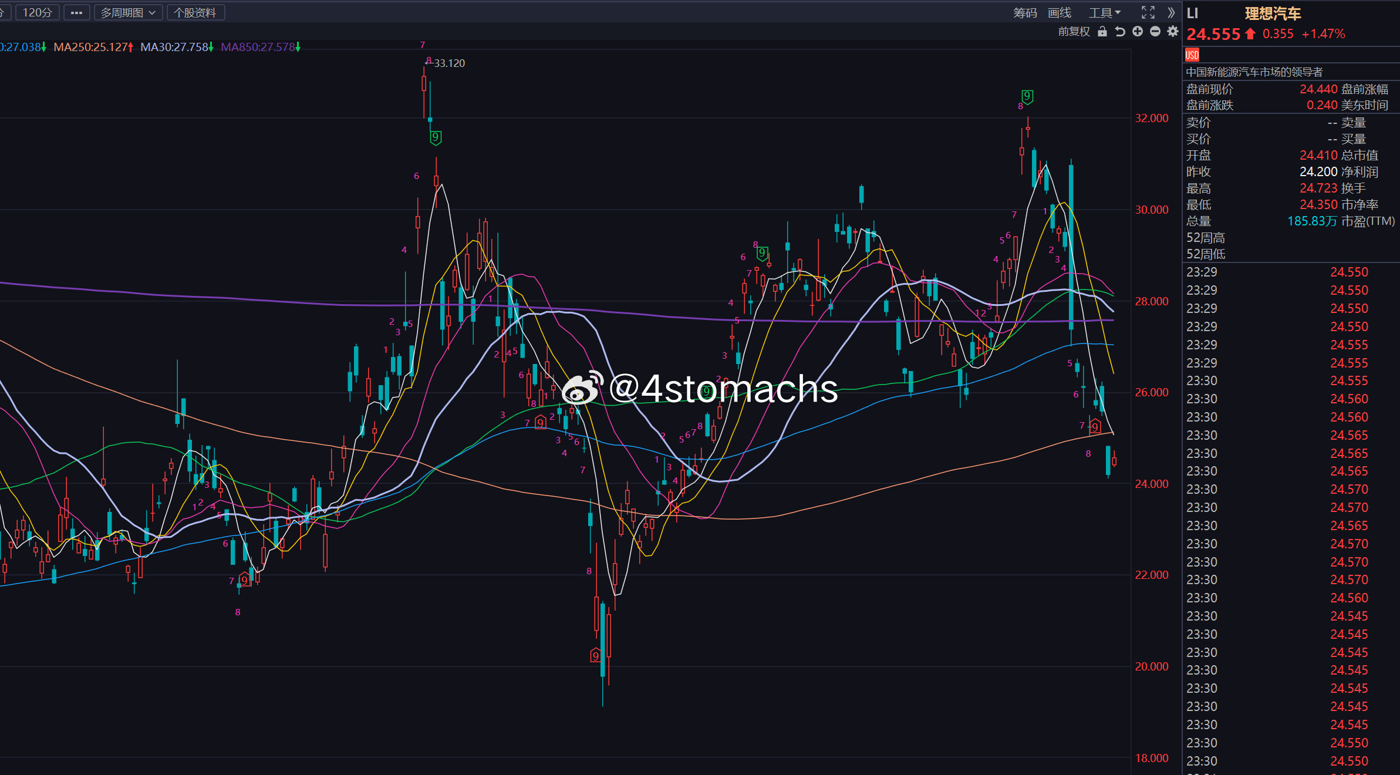Image resolution: width=1400 pixels, height=775 pixels.
Task: Click the 24.000 price axis label
Action: 1152,484
